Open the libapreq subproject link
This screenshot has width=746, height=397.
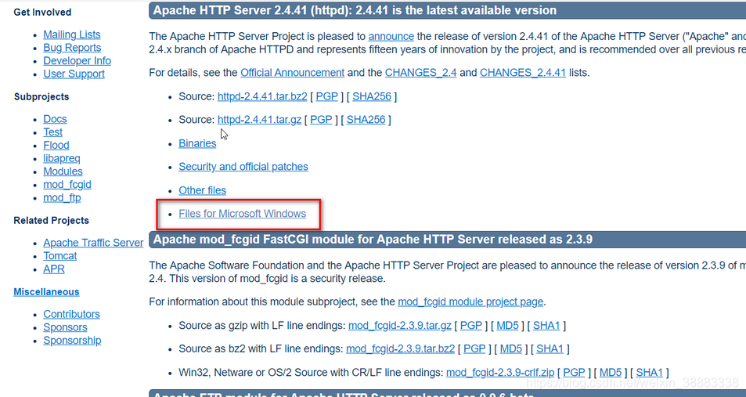click(x=62, y=158)
